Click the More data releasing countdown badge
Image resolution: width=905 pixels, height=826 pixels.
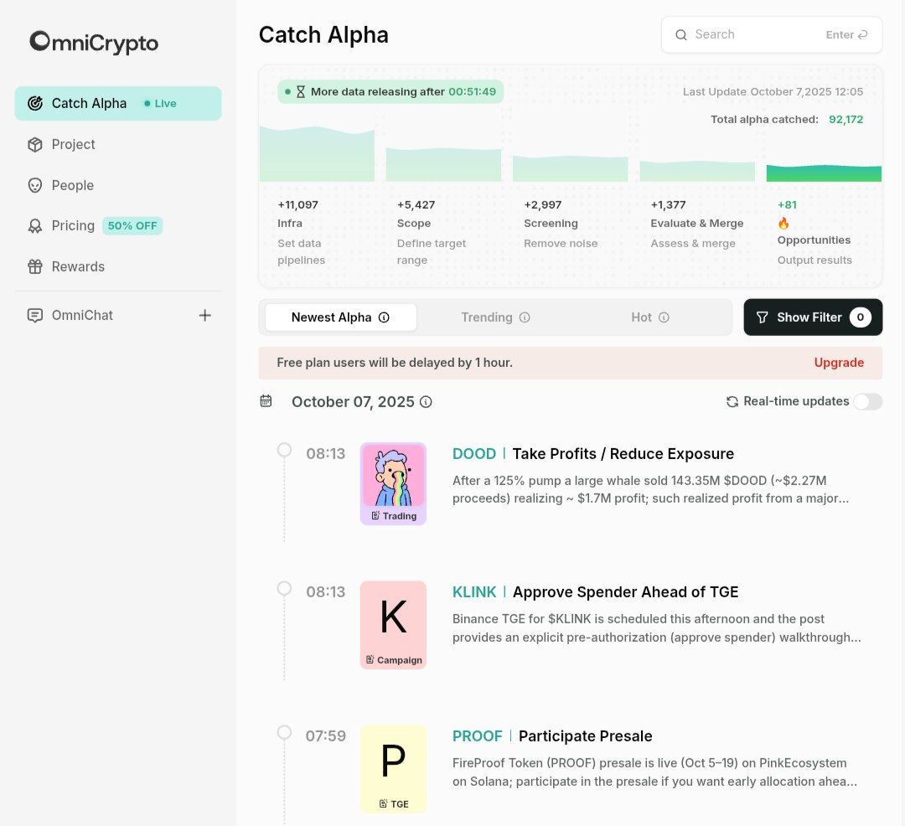(390, 91)
